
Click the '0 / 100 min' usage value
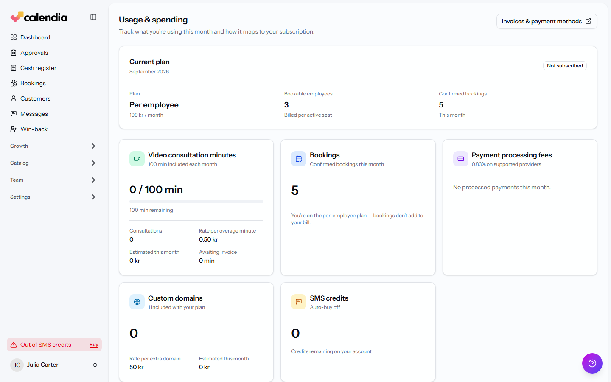pos(156,190)
